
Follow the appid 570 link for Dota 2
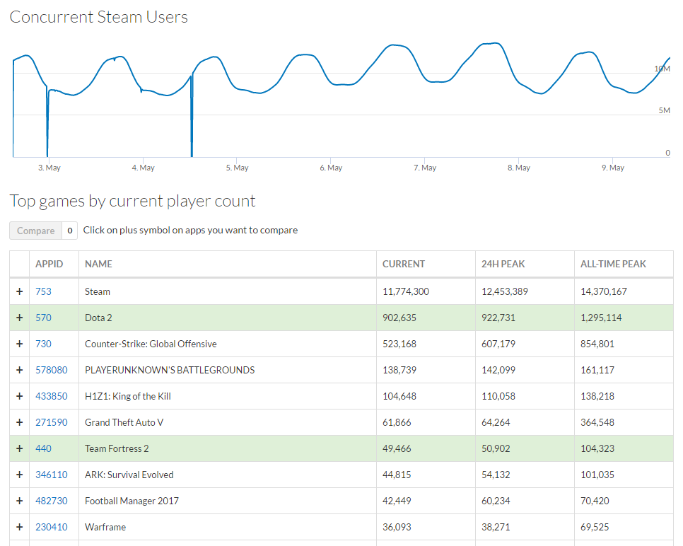pos(43,318)
